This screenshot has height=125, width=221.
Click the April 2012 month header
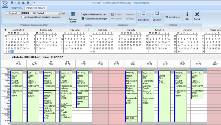point(103,30)
